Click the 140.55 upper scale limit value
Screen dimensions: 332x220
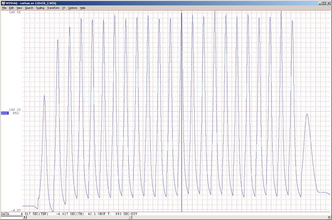point(16,12)
